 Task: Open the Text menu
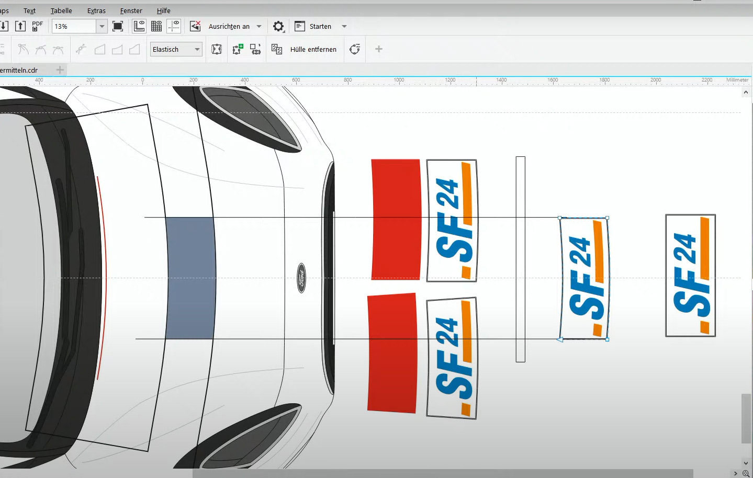29,10
